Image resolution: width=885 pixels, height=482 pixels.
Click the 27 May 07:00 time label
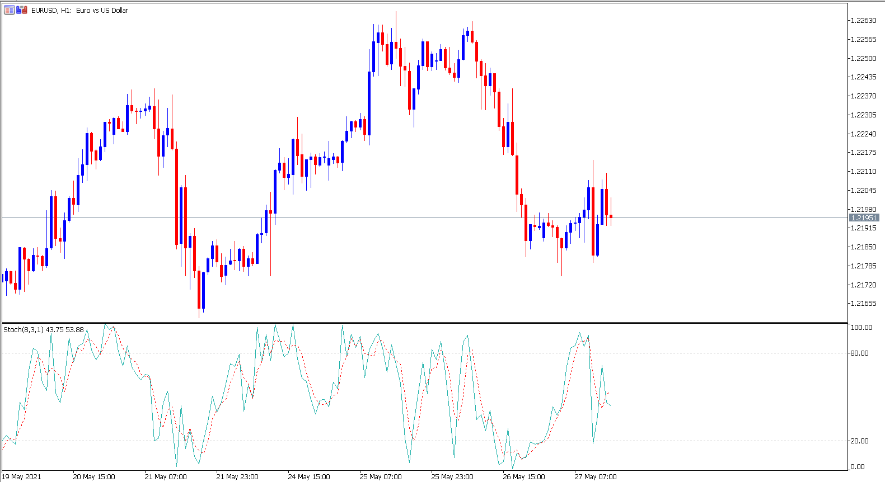click(x=596, y=476)
